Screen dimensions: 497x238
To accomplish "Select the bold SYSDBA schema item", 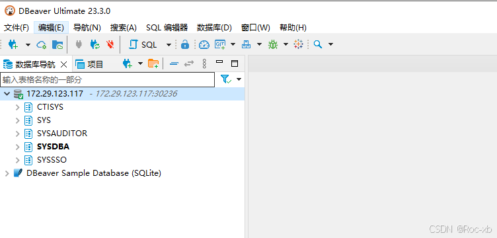I will coord(54,147).
